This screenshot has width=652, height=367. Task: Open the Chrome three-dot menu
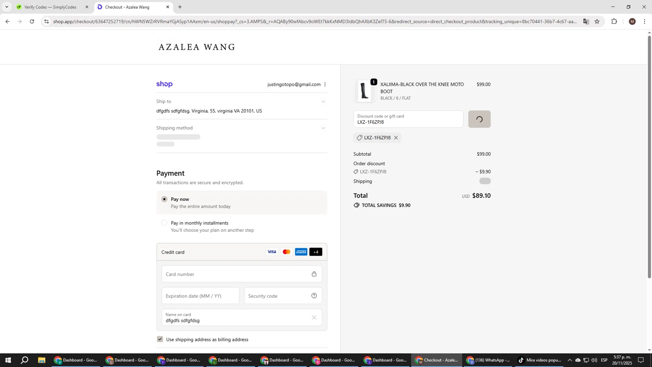[x=644, y=21]
